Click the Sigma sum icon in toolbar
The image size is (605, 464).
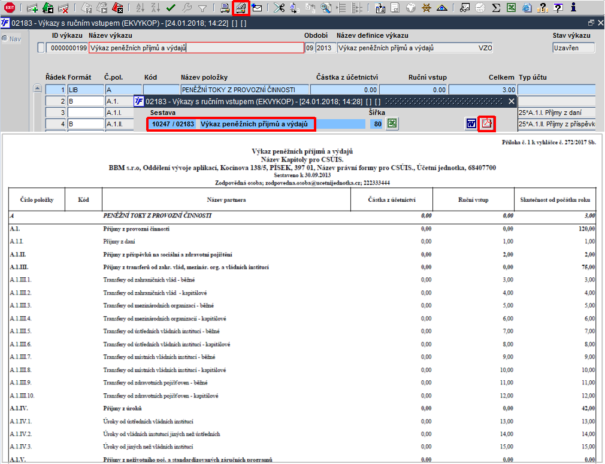pos(496,8)
